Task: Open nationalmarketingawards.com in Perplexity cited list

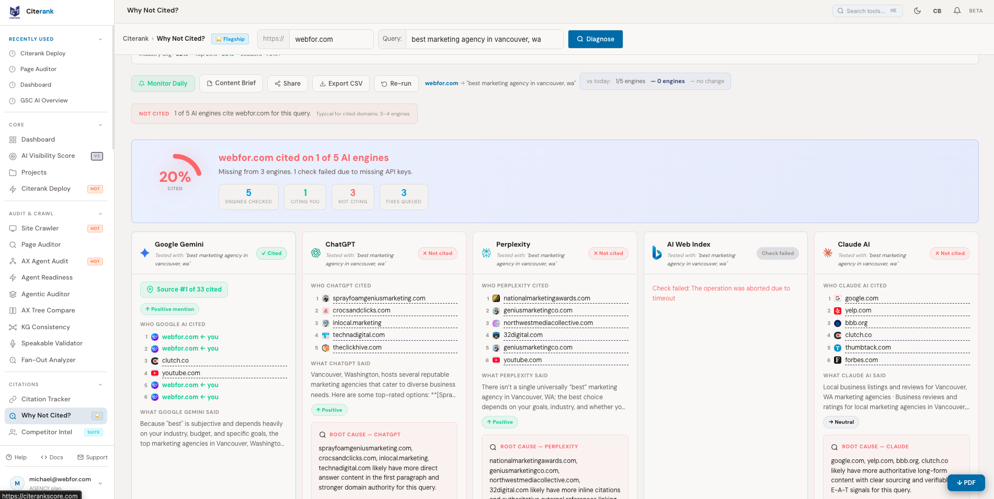Action: (x=547, y=298)
